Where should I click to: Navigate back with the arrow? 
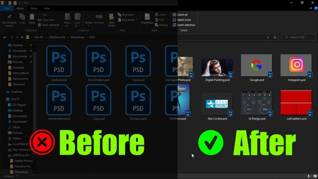pos(5,37)
